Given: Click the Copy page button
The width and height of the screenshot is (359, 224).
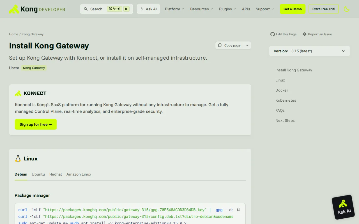Looking at the screenshot, I should pos(229,45).
